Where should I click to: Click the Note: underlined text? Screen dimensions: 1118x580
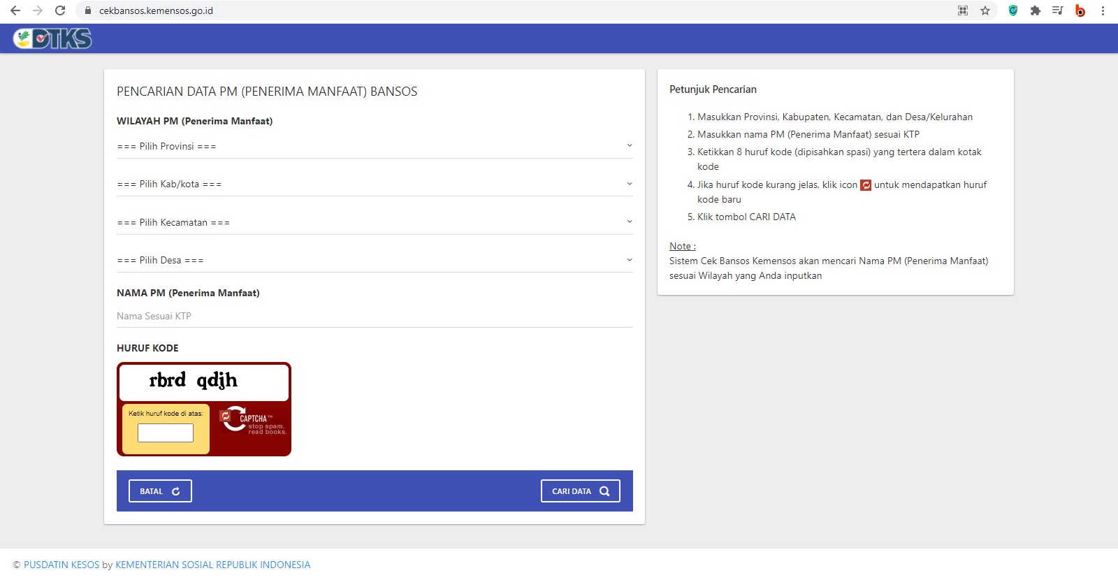(x=683, y=246)
